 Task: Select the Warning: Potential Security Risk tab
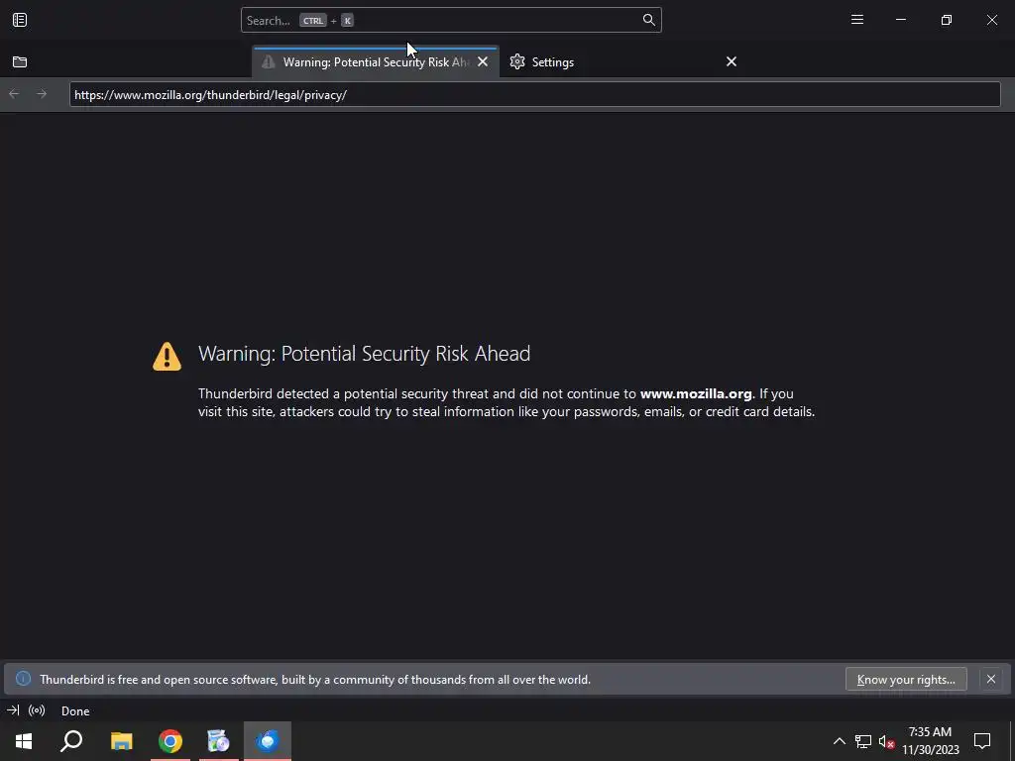point(375,62)
